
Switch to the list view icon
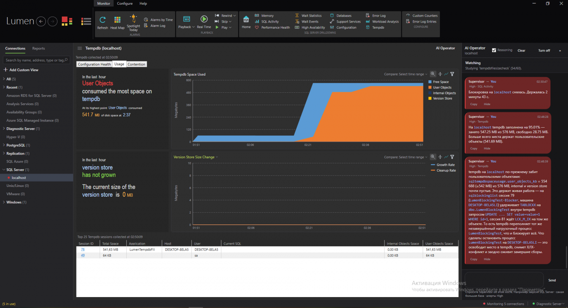coord(86,21)
